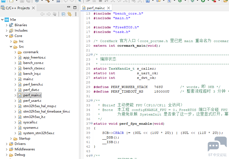
Task: Select stm32h5xx_it.c in the tree
Action: (34, 117)
